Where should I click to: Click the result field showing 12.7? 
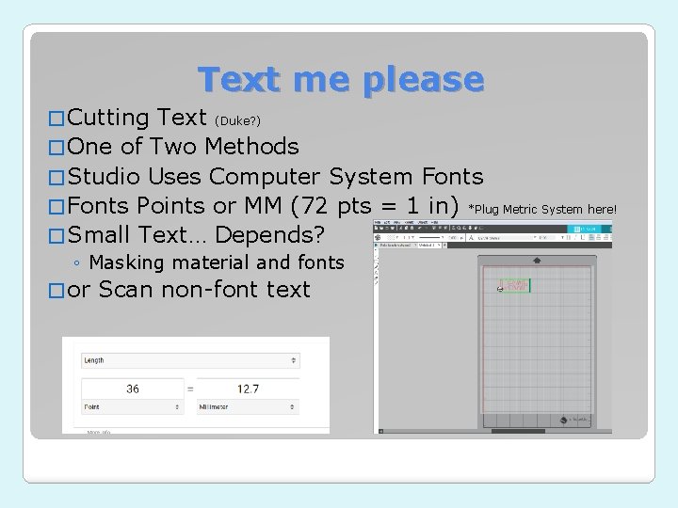[248, 389]
